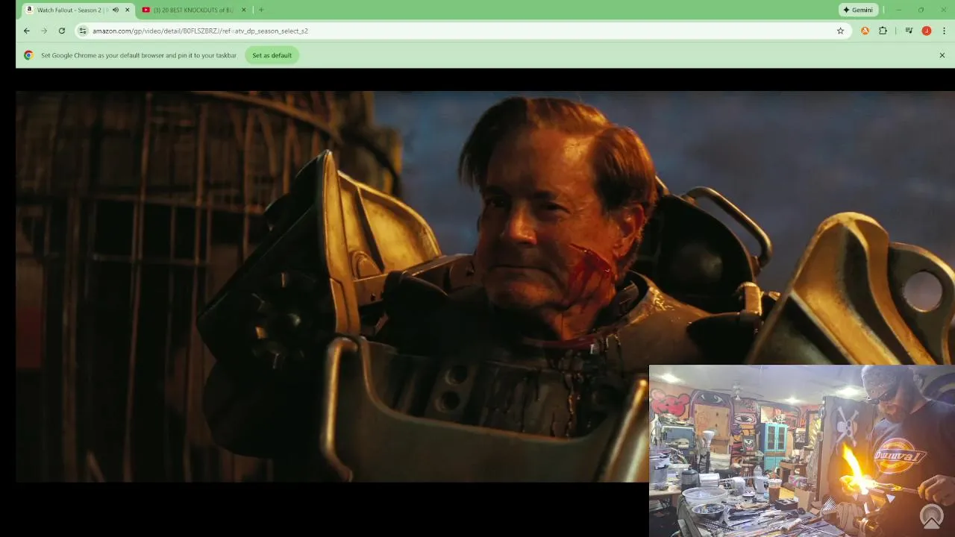Mute the Fallout tab via its speaker icon

pos(115,10)
